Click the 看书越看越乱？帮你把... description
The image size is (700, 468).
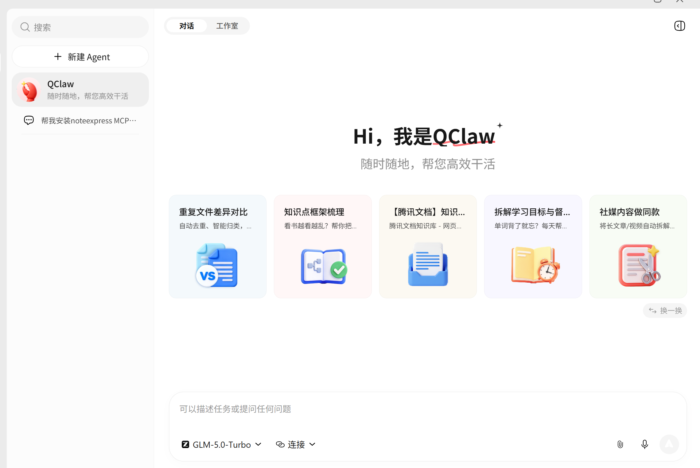[x=320, y=226]
